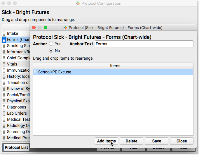Click drag handle next to Lab Orders
Screen dimensions: 199x155
(4, 113)
